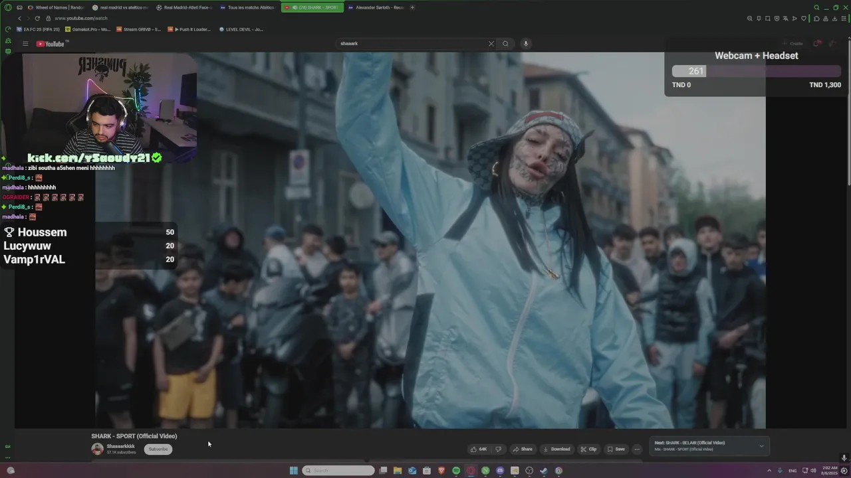This screenshot has height=478, width=851.
Task: Share the video with Share button
Action: pyautogui.click(x=522, y=449)
